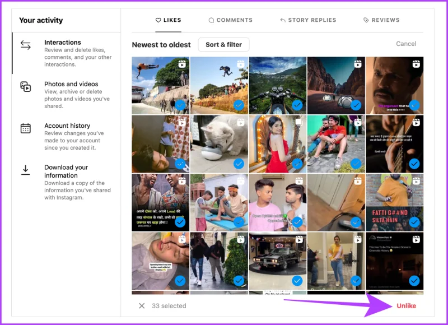Click carousel icon on red dress post

(x=299, y=122)
